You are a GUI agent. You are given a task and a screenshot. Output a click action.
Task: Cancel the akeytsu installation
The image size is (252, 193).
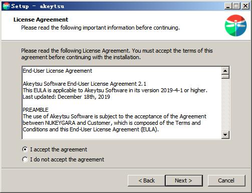point(226,180)
